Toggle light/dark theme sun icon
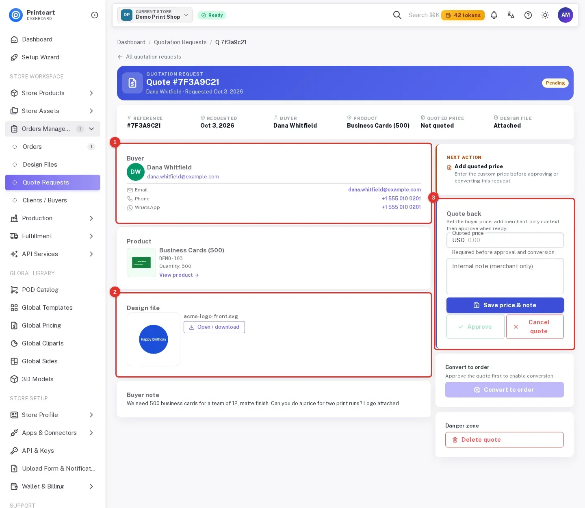Screen dimensions: 585x508 coord(545,15)
